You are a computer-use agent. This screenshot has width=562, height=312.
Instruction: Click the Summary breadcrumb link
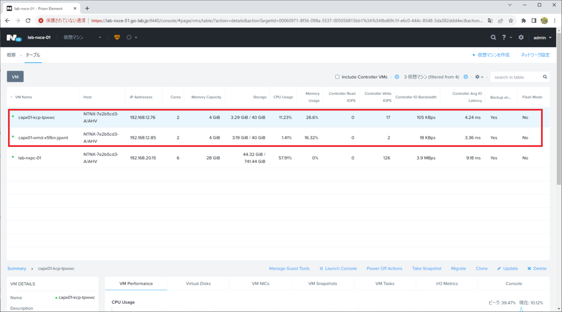click(x=17, y=268)
